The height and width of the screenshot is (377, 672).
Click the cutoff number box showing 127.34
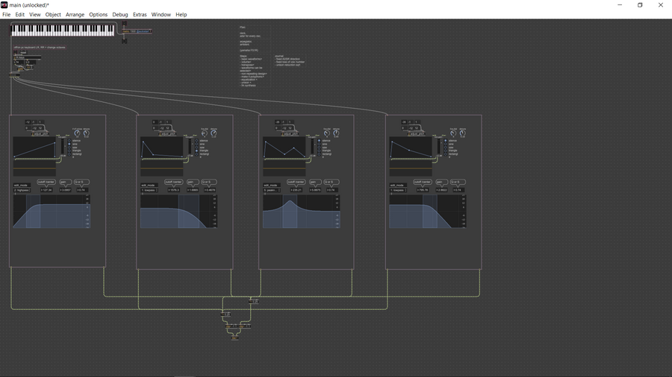(x=46, y=190)
